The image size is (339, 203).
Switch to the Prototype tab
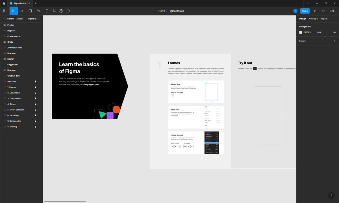(x=313, y=19)
